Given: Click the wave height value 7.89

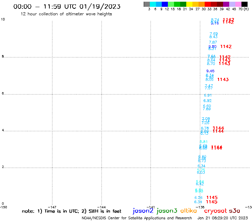Looking at the screenshot, I should (x=206, y=109).
